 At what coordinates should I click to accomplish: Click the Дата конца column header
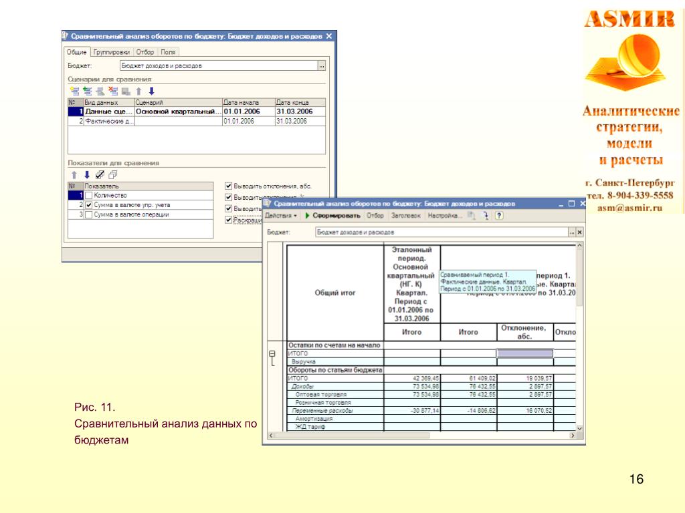(300, 102)
